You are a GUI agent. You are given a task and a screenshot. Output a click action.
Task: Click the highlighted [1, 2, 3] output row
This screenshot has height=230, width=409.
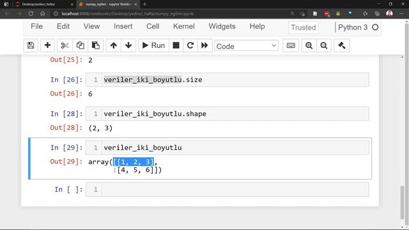(x=134, y=162)
